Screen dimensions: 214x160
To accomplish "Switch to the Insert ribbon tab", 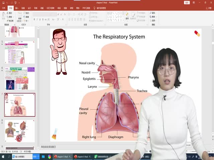I will 16,8.
